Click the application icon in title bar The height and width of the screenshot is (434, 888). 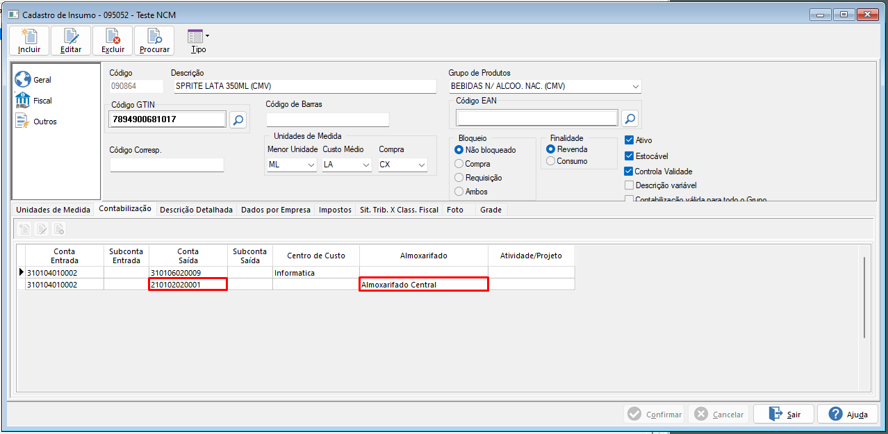13,14
